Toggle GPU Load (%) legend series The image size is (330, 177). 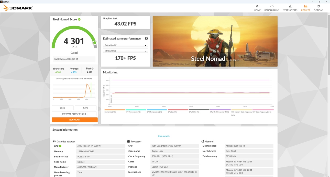(x=172, y=112)
